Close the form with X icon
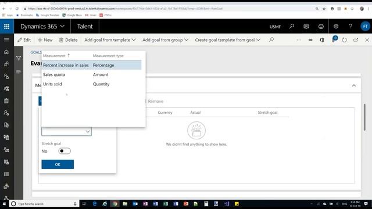 tap(367, 40)
